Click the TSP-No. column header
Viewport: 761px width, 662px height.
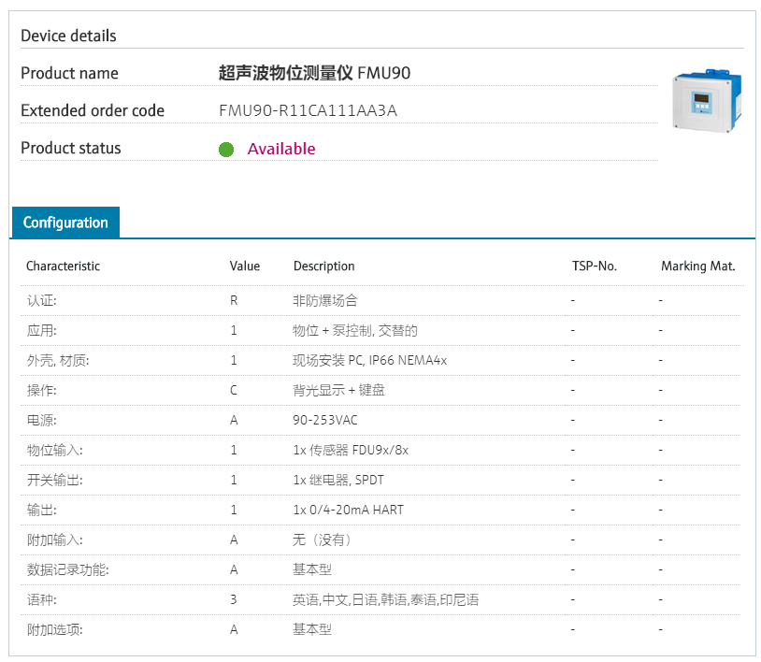click(594, 266)
